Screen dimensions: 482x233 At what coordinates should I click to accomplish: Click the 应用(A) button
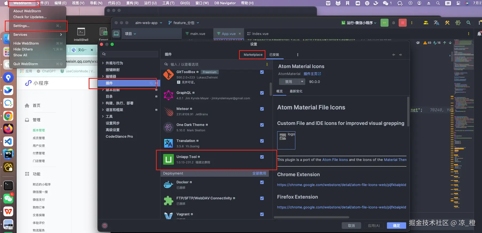point(374,226)
